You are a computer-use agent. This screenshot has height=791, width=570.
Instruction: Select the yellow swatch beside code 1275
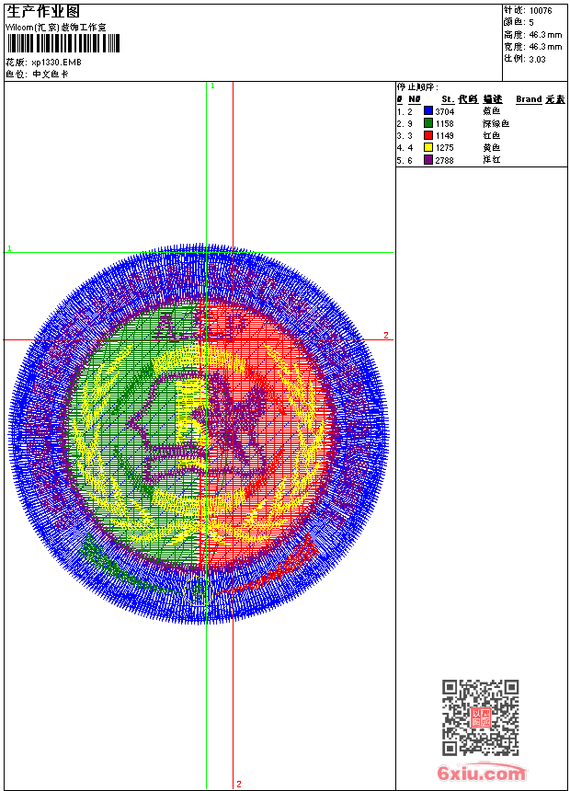(x=428, y=147)
